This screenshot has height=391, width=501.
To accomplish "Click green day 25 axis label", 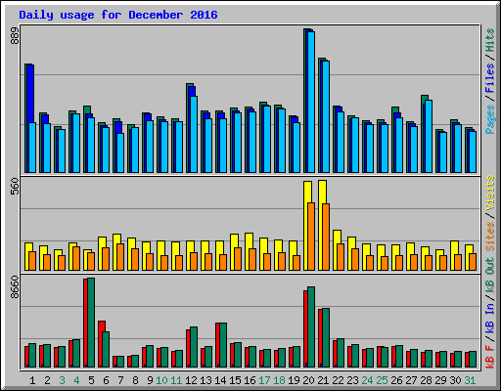I will [382, 380].
